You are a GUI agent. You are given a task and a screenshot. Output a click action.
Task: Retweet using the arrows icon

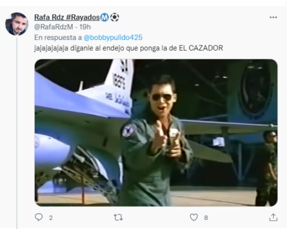(118, 218)
